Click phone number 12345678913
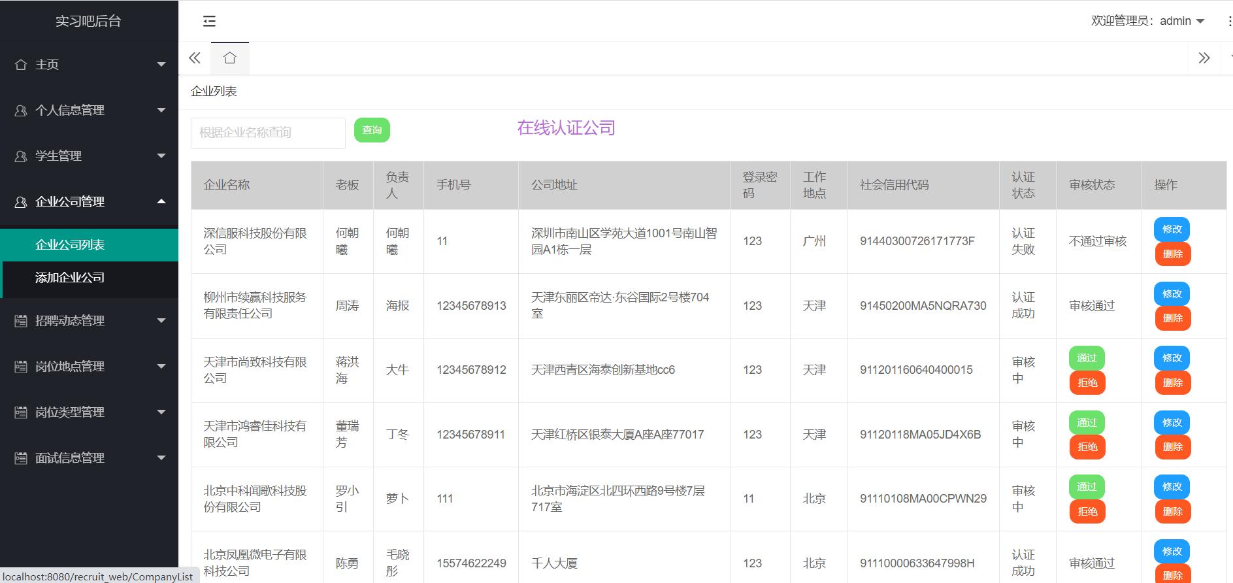The height and width of the screenshot is (583, 1233). point(471,306)
